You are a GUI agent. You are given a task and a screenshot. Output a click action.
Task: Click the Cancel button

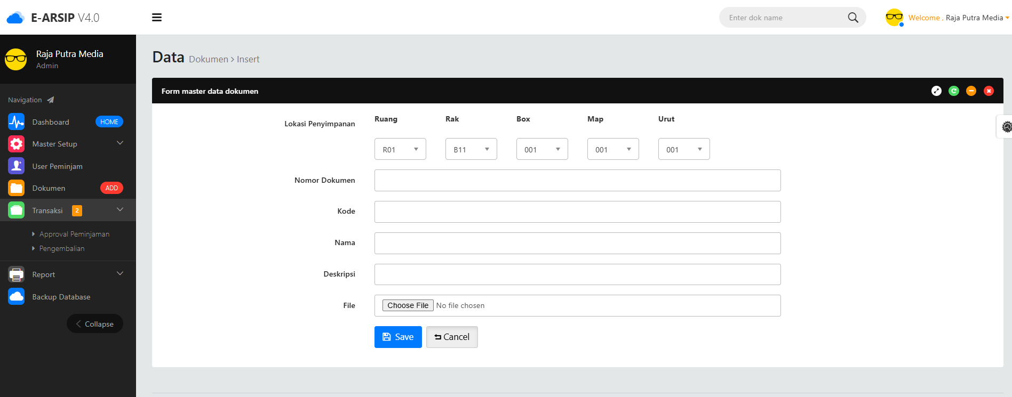pyautogui.click(x=452, y=337)
